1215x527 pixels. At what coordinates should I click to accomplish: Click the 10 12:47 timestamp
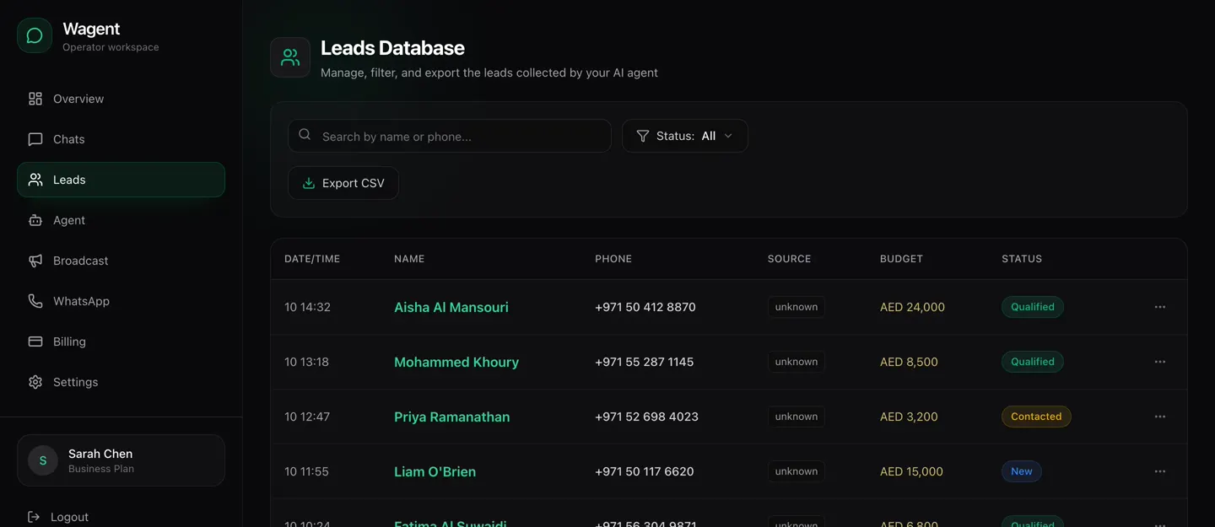pos(307,417)
